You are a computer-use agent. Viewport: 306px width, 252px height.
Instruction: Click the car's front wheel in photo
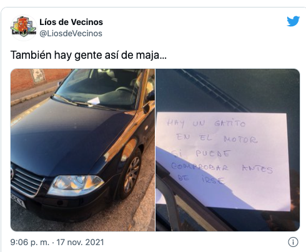(x=131, y=174)
